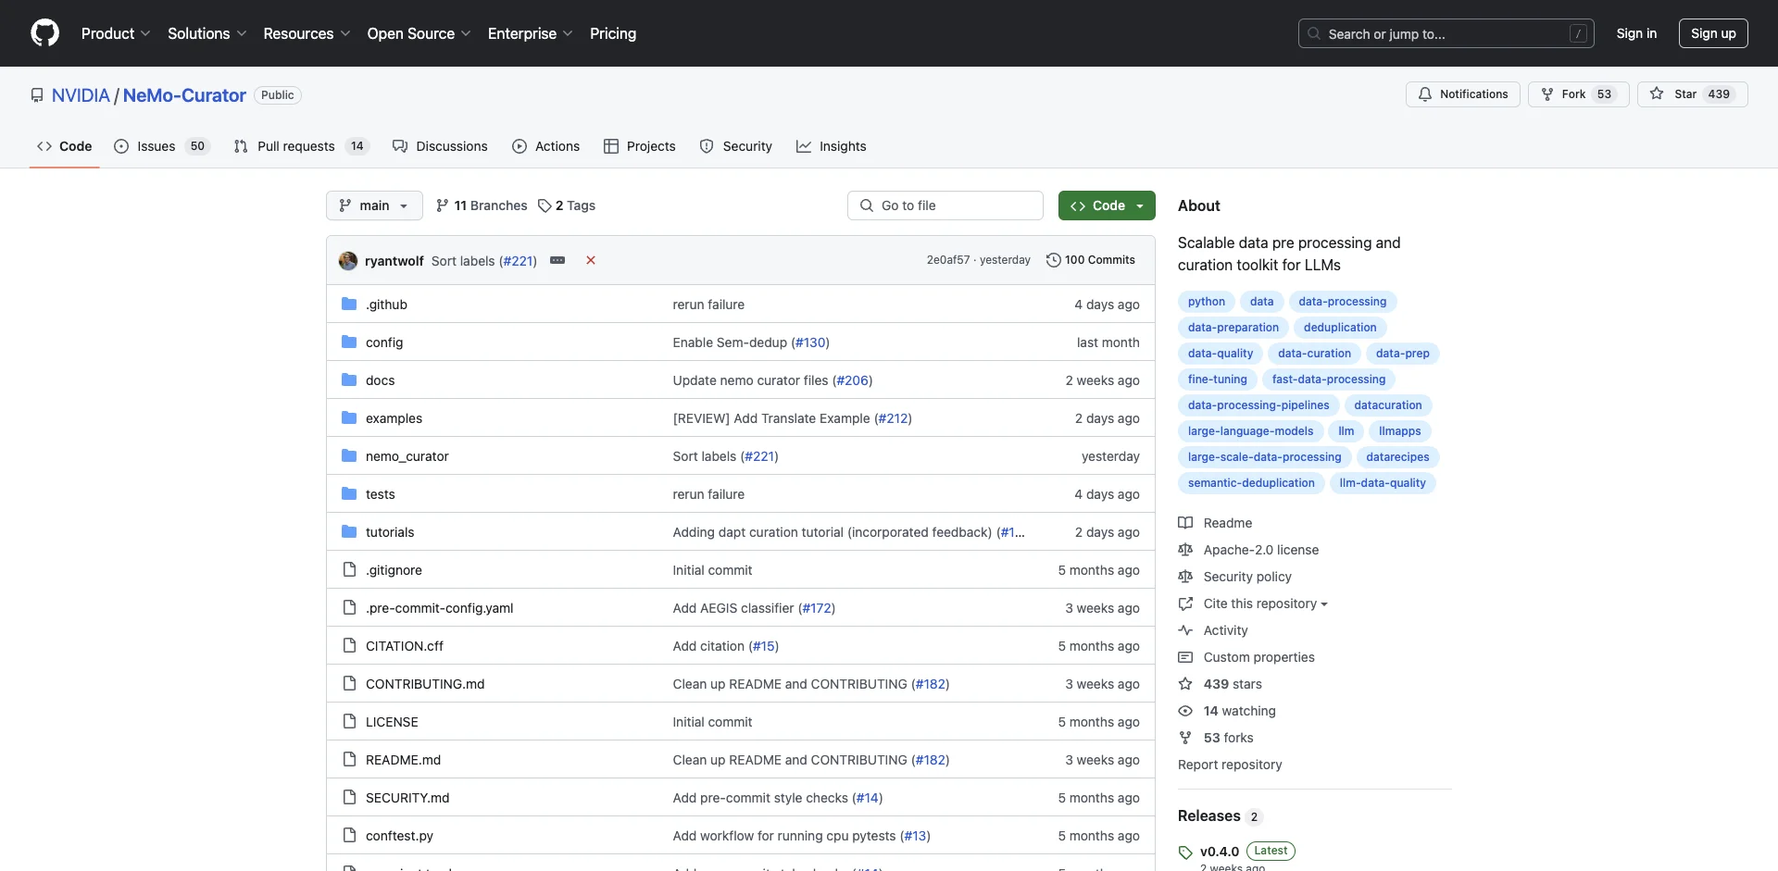Screen dimensions: 1778x871
Task: Open the Insights tab
Action: 832,146
